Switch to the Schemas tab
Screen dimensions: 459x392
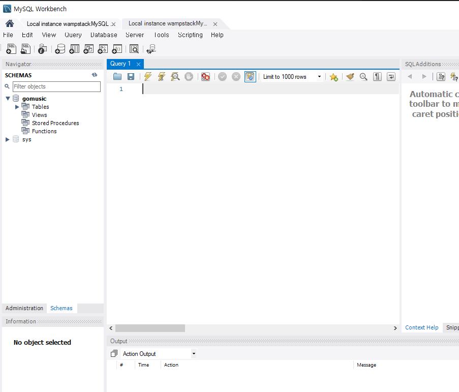[x=62, y=308]
